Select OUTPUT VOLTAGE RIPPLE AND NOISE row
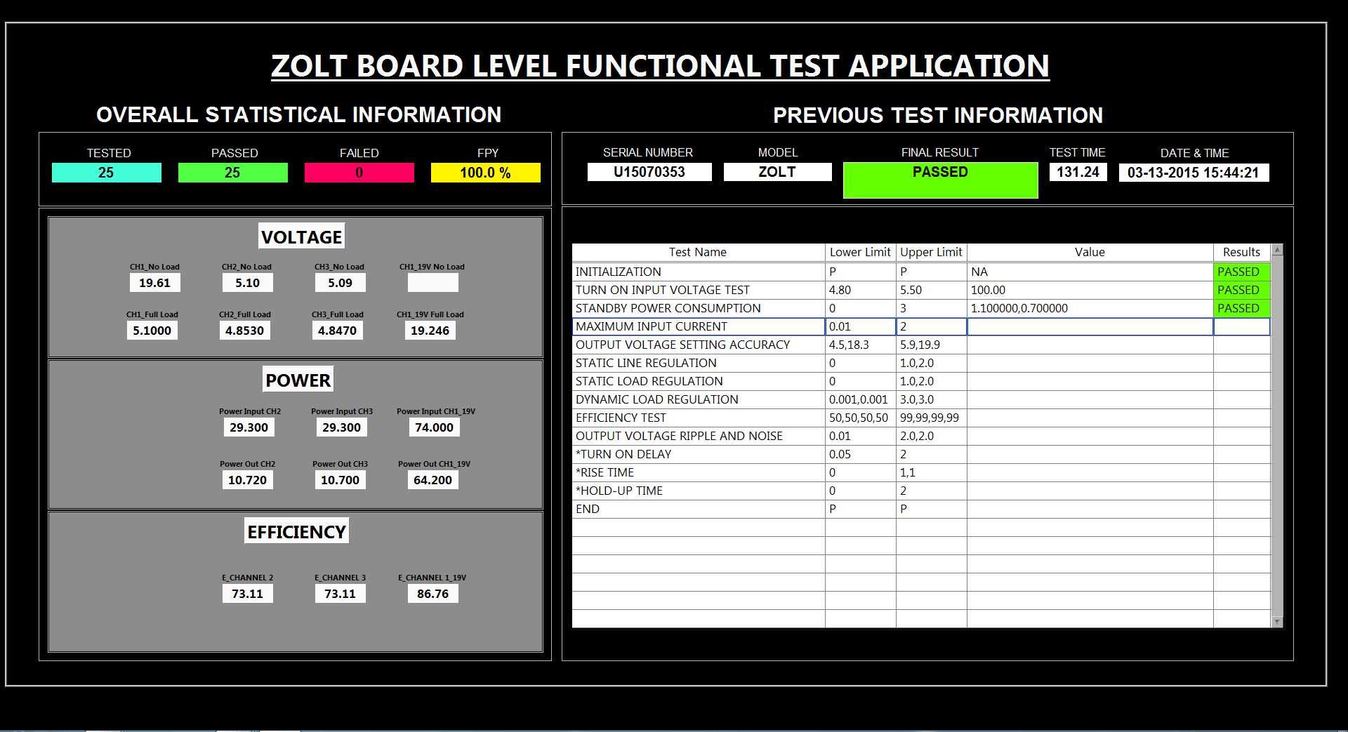This screenshot has width=1348, height=732. point(921,436)
